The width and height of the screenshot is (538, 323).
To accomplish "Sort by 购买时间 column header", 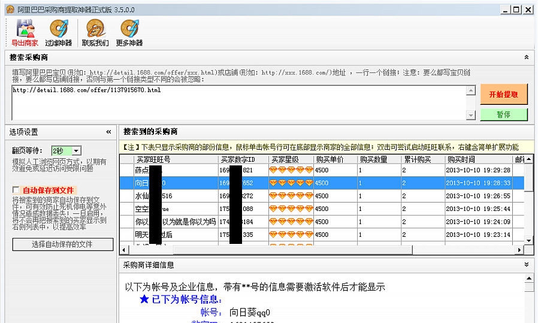I will point(479,159).
